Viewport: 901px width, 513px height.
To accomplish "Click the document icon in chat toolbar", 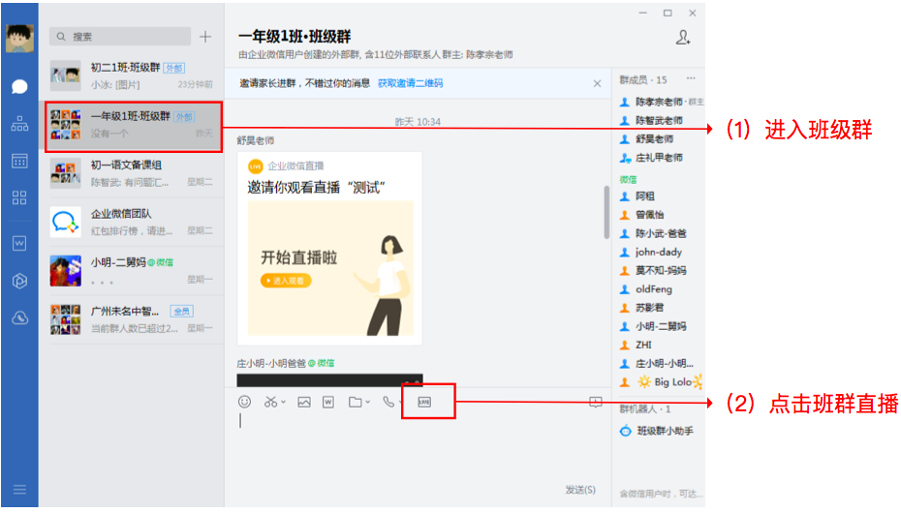I will pos(328,403).
